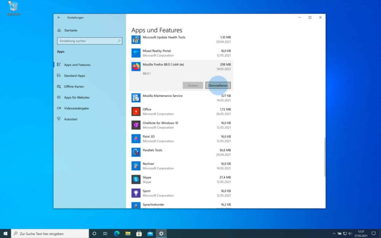Select the Skype app name
The image size is (381, 238).
[x=147, y=177]
